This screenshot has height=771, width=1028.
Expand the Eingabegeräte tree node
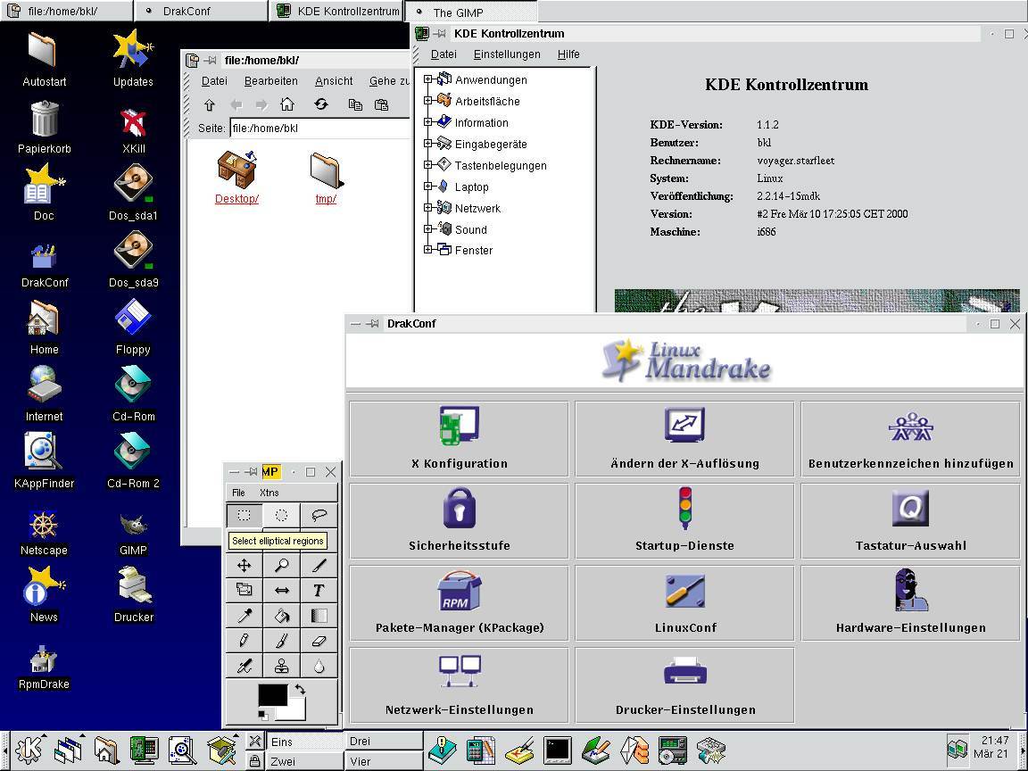(x=428, y=144)
